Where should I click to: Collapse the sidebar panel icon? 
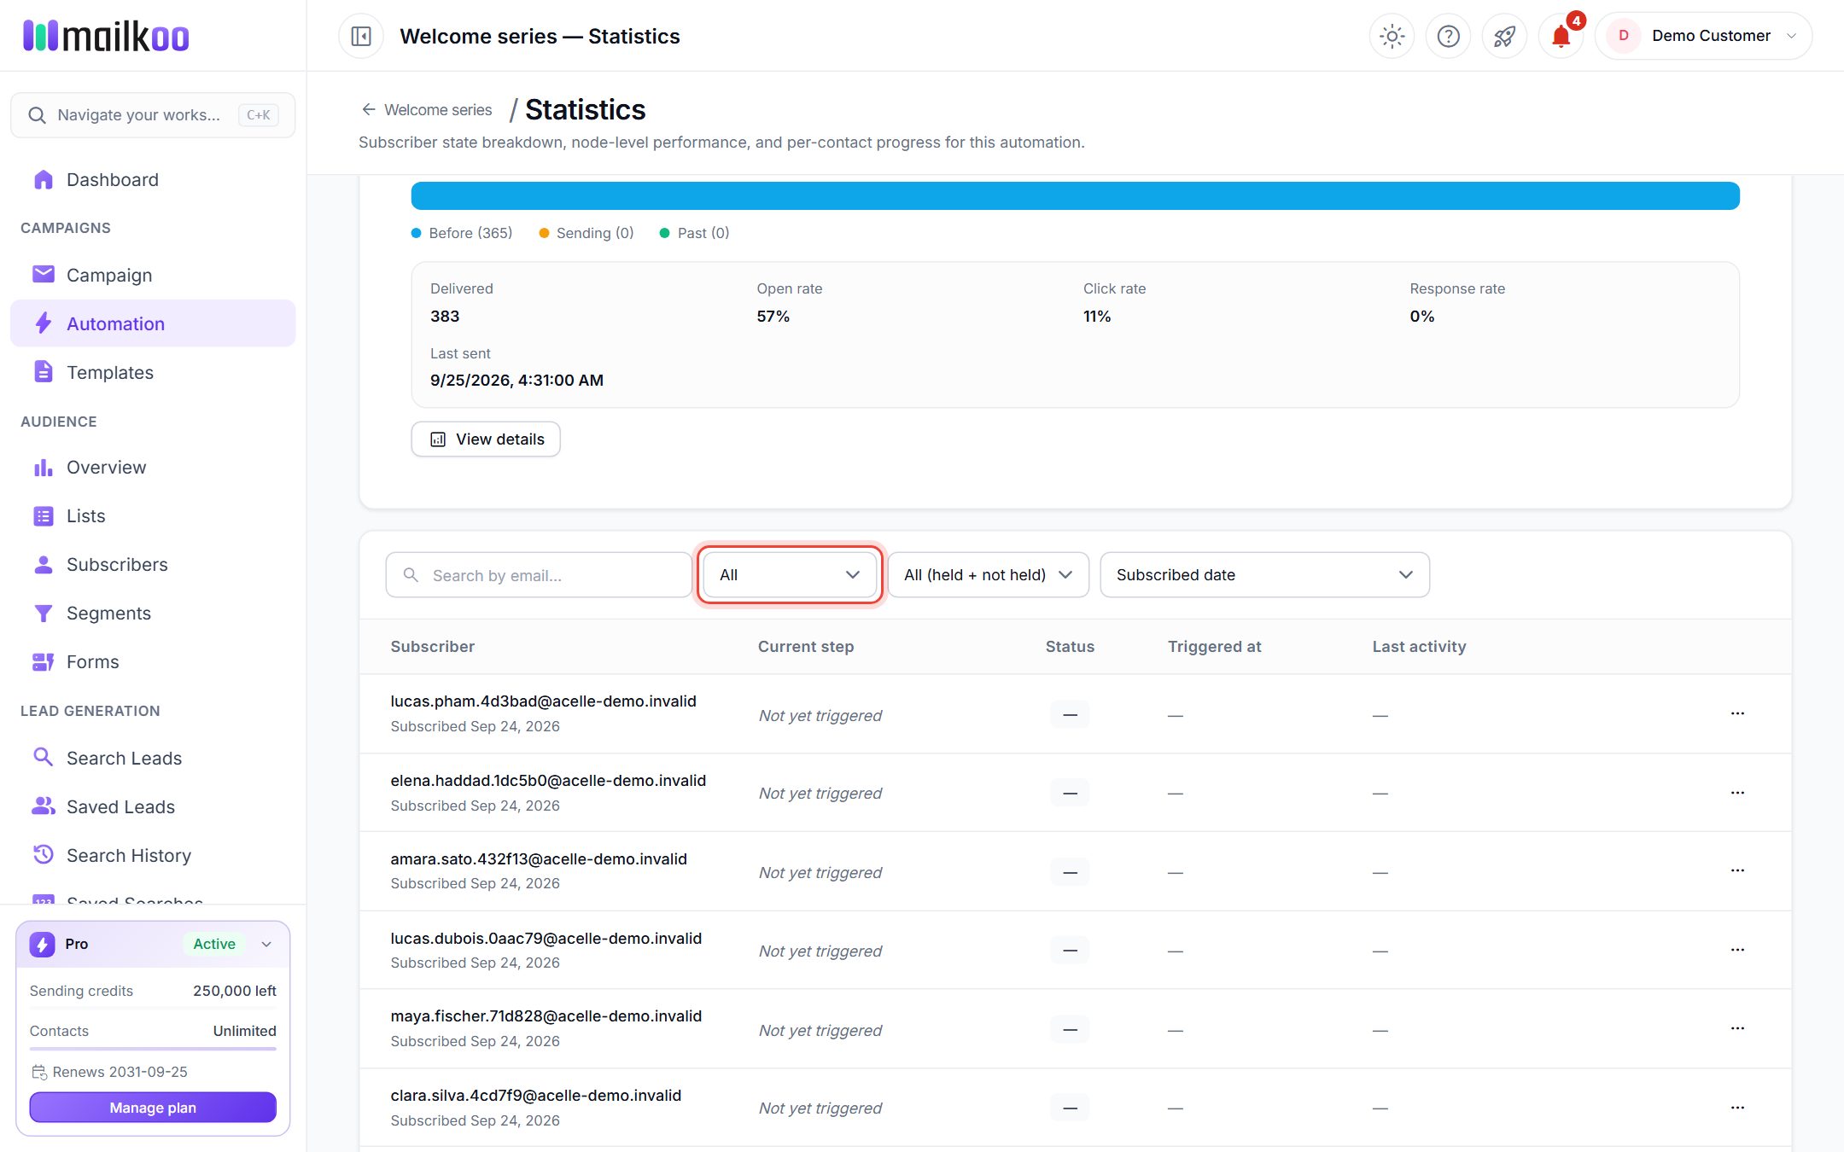coord(361,36)
